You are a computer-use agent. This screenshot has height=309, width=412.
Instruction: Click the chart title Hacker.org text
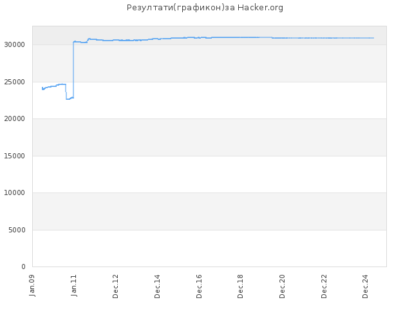pos(260,8)
